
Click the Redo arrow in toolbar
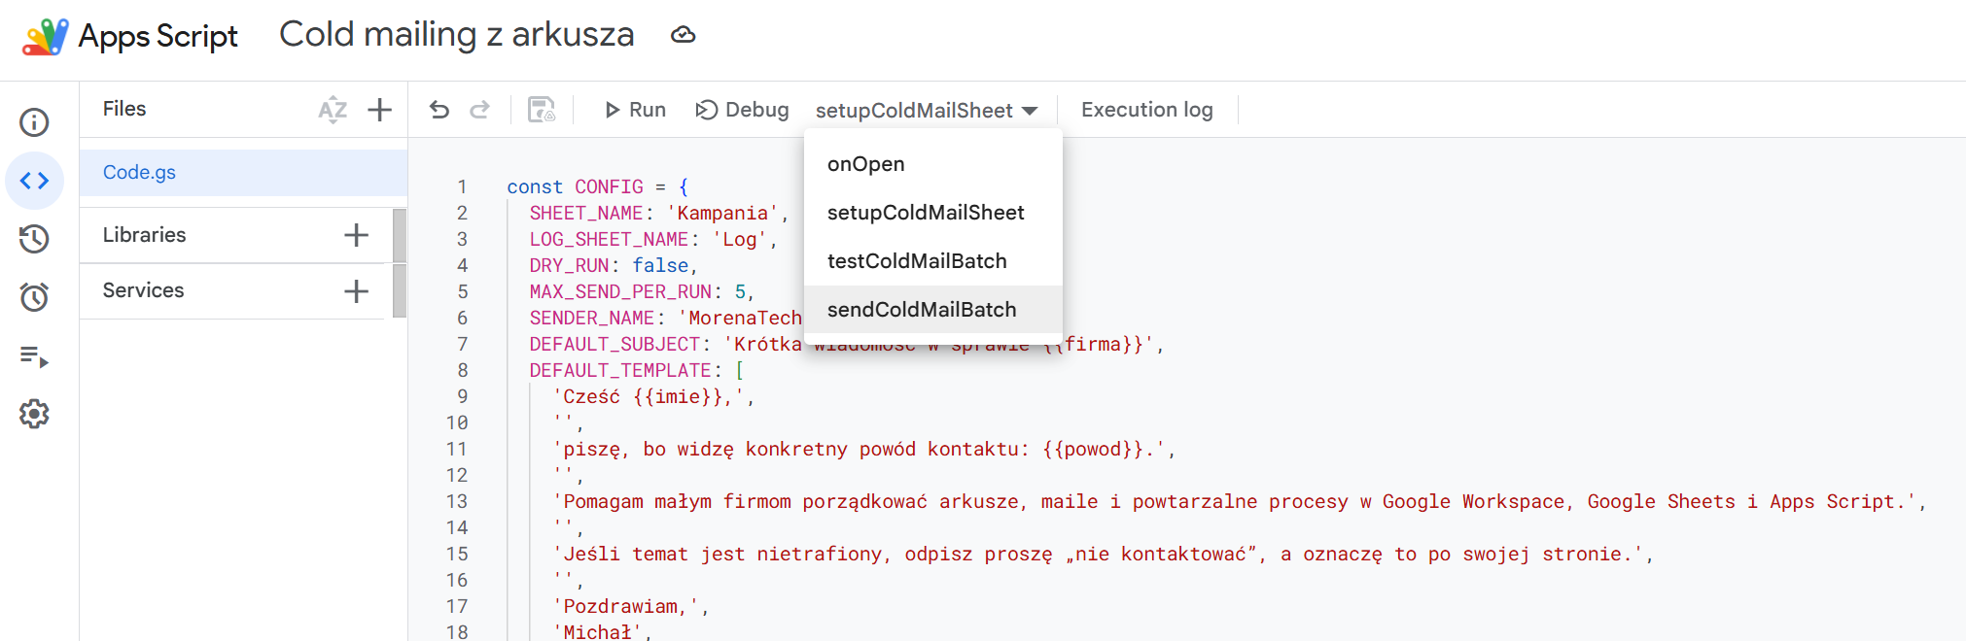[479, 110]
